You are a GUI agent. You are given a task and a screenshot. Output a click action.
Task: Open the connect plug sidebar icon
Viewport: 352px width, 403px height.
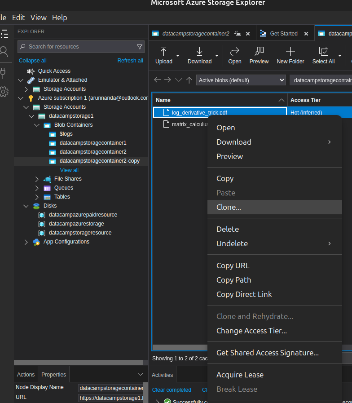coord(4,72)
